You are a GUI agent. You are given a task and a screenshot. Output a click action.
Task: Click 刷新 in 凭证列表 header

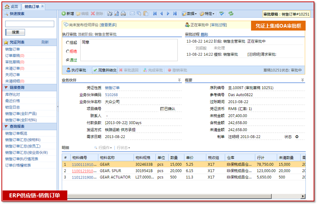(45, 42)
